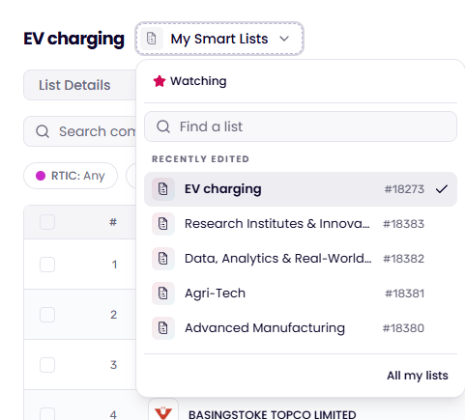Image resolution: width=465 pixels, height=420 pixels.
Task: Tick the checkbox for row 2
Action: [x=47, y=315]
